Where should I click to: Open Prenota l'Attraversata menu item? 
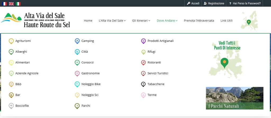click(x=199, y=21)
